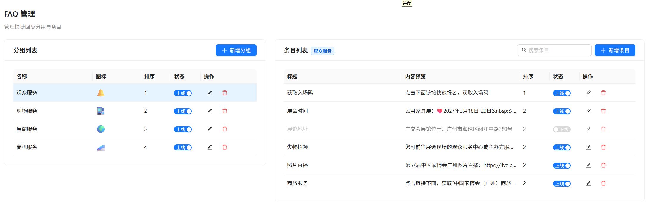Toggle 商机服务 group online status
Image resolution: width=650 pixels, height=224 pixels.
tap(183, 147)
